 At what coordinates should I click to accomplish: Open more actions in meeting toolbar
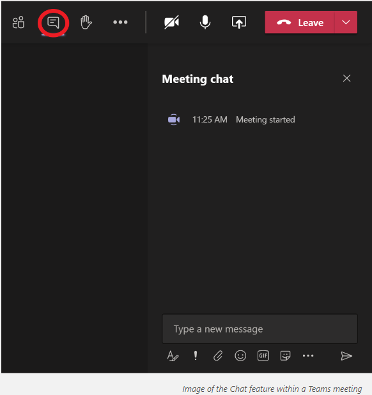pyautogui.click(x=120, y=22)
